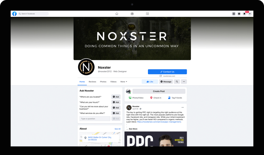
Task: Open the Facebook logo home icon
Action: (x=14, y=14)
